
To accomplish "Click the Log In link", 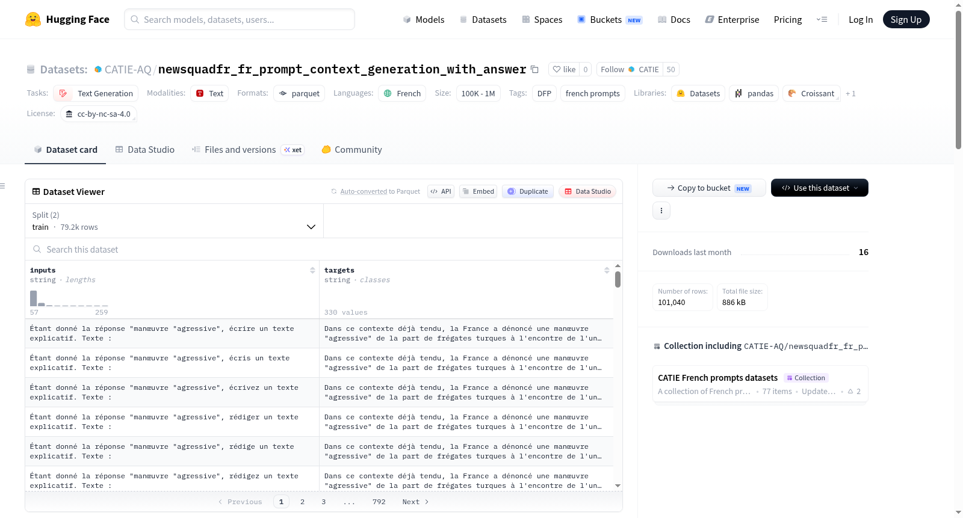I will (861, 19).
